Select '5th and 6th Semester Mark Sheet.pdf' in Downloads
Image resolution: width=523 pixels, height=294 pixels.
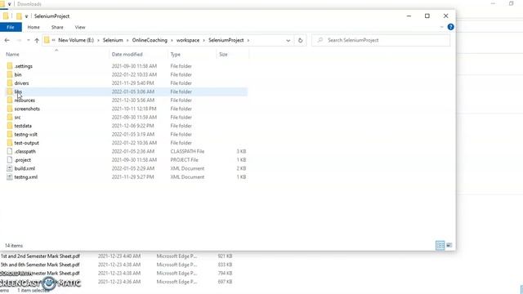coord(40,265)
